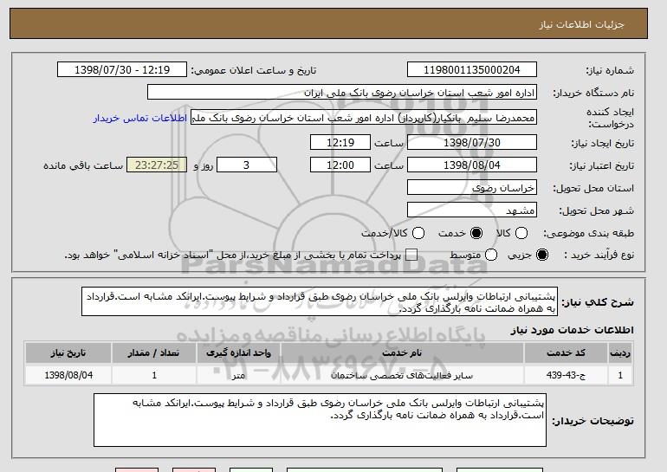Screen dimensions: 667x472
Task: Click the creation time field 12:19
Action: [340, 142]
